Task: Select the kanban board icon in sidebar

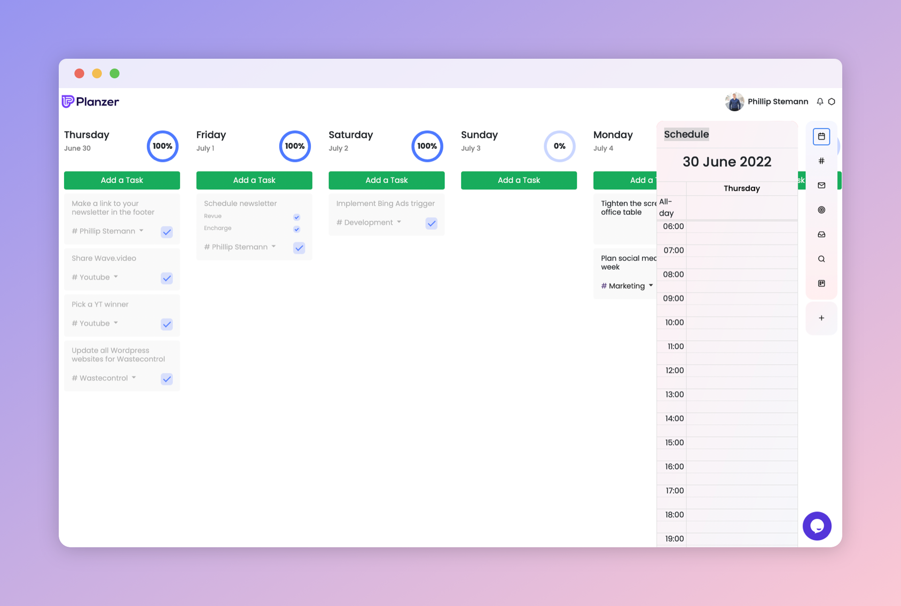Action: pyautogui.click(x=821, y=283)
